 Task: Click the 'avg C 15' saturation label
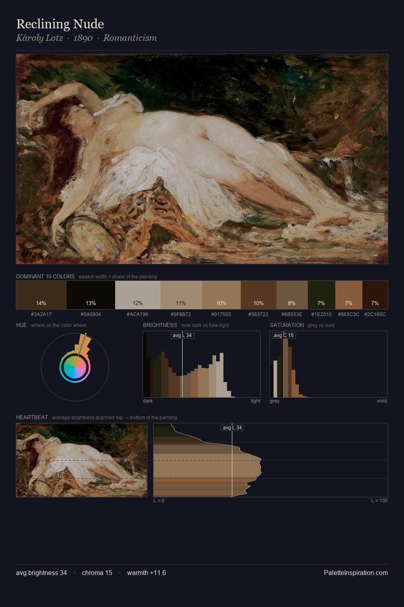[x=284, y=335]
